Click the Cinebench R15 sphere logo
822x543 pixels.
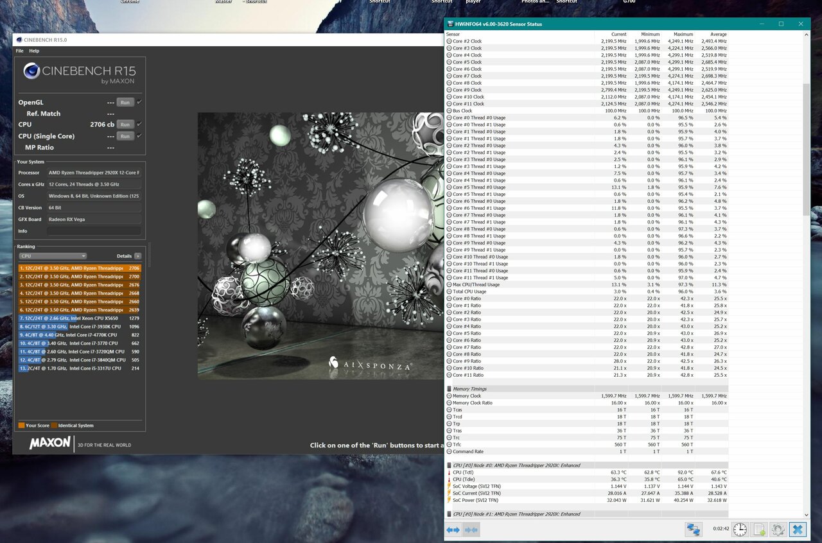coord(32,71)
